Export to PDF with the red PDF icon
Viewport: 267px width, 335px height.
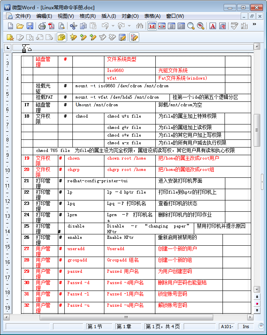pos(51,26)
